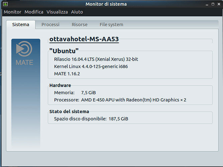Screen dimensions: 223x167
Task: Click the Stato del sistema heading
Action: 69,111
